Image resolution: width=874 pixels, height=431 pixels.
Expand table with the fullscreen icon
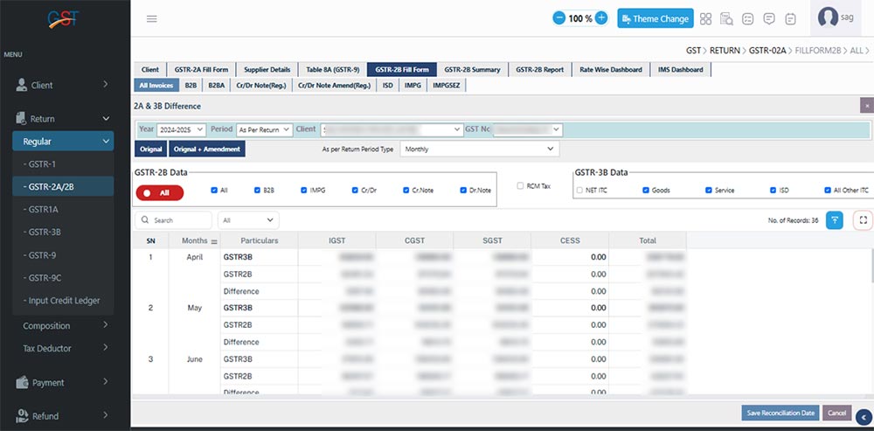tap(863, 220)
